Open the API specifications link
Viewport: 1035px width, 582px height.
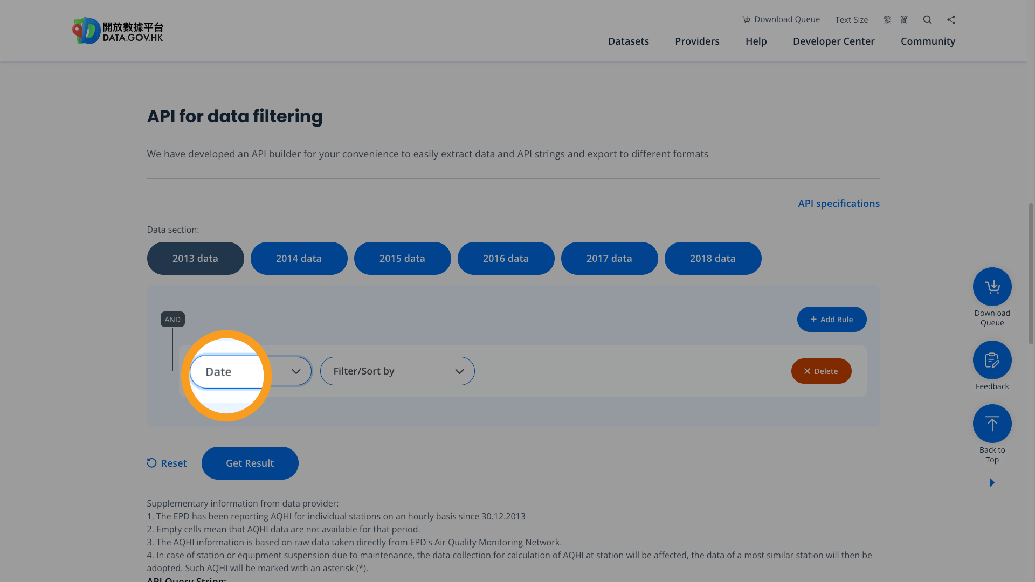pos(839,203)
